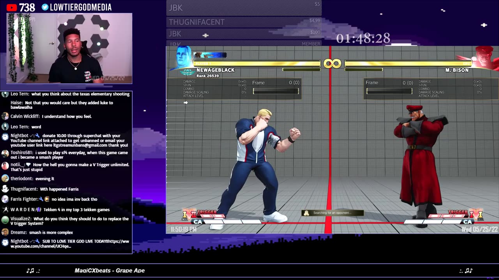This screenshot has height=280, width=499.
Task: Click Calvin Wickliff's chat avatar
Action: coord(5,116)
